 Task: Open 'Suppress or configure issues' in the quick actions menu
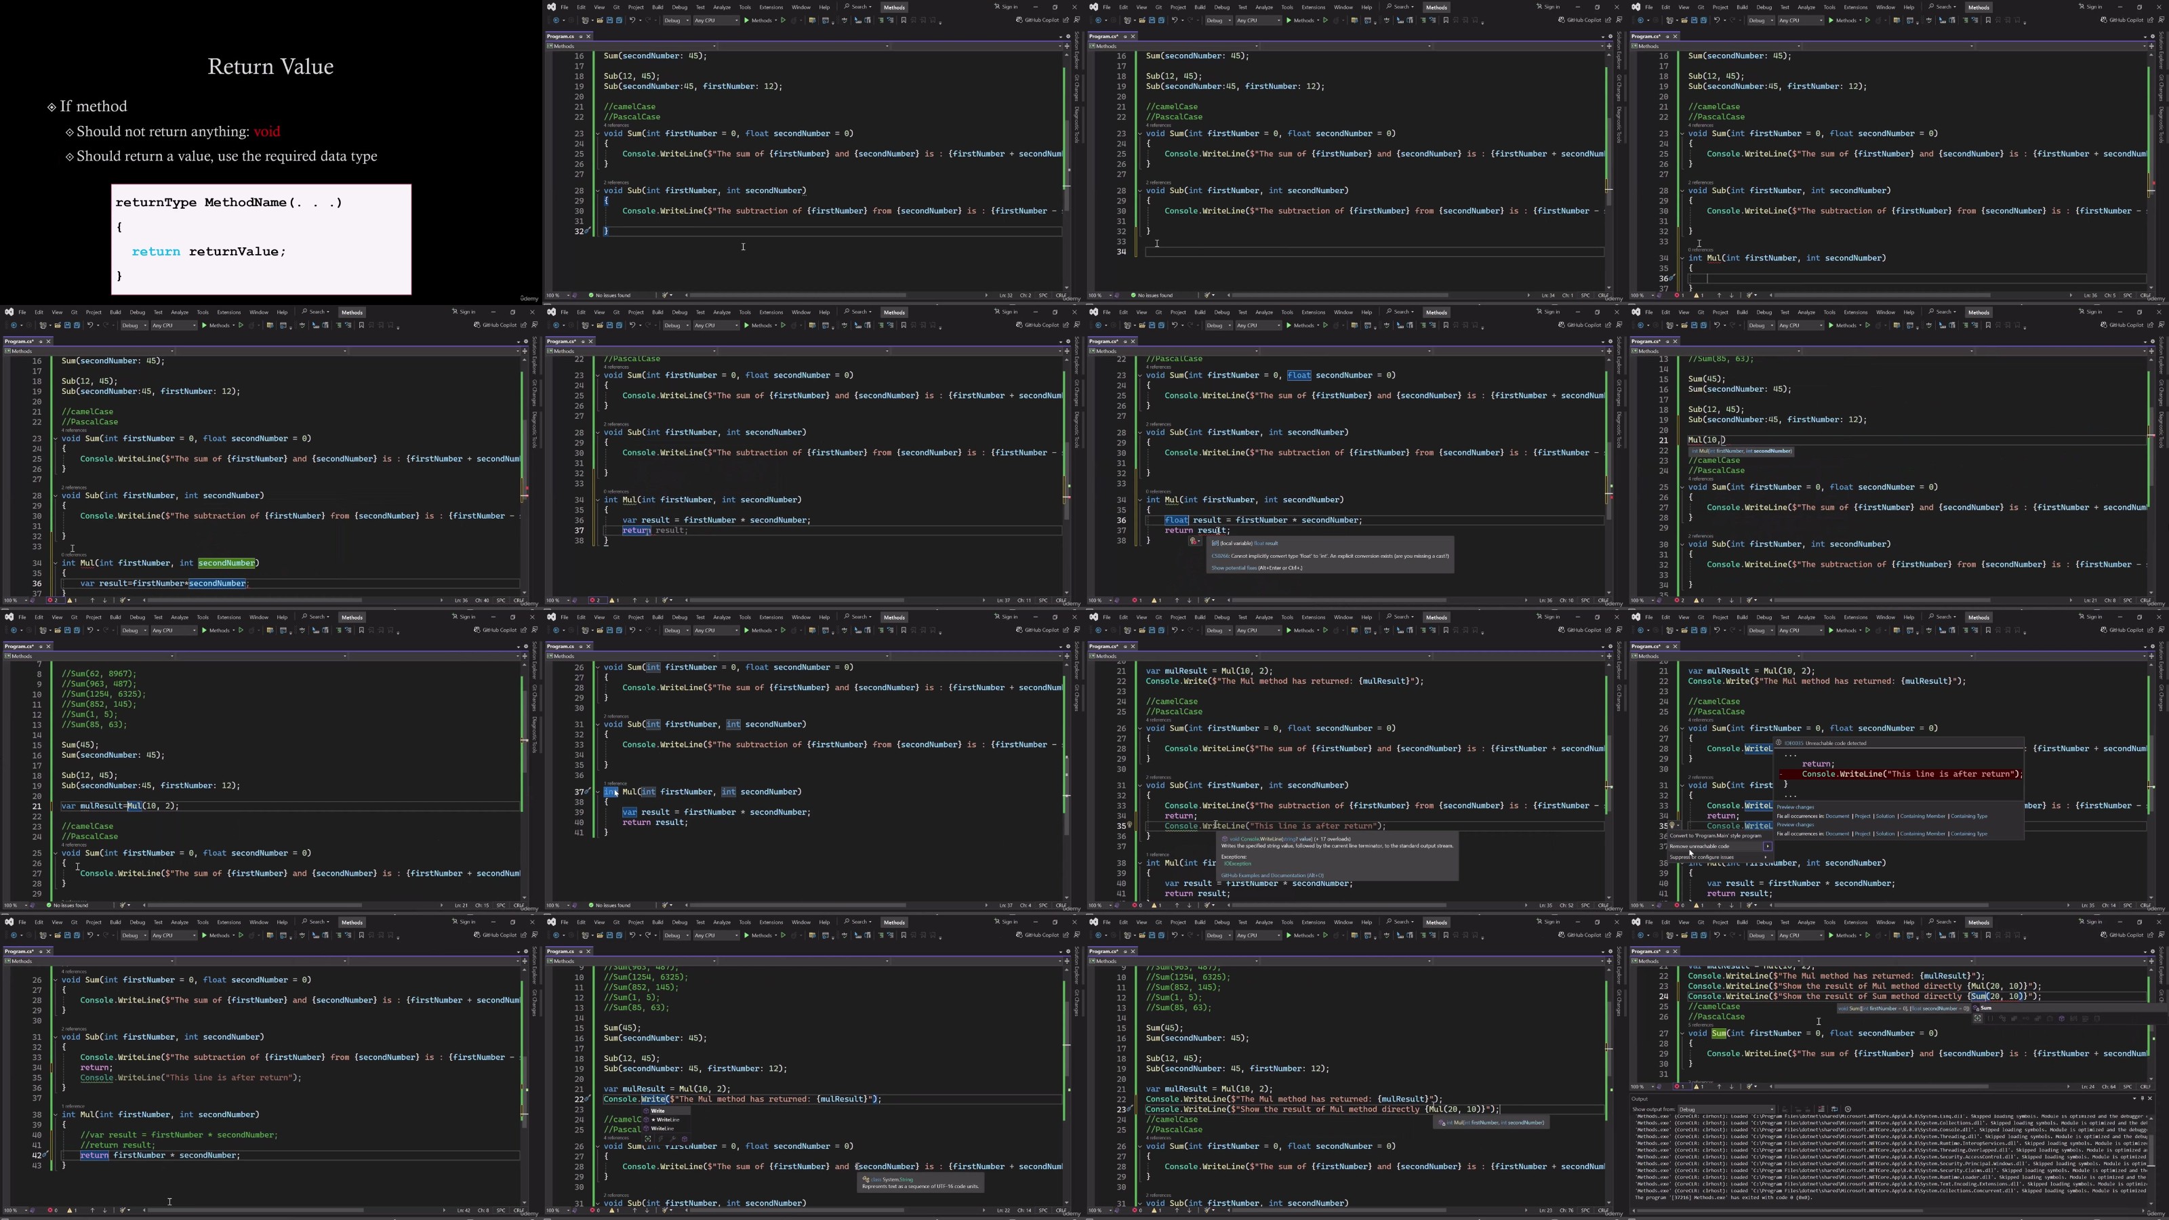1701,857
